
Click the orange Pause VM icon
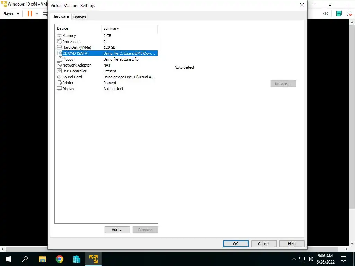[30, 14]
